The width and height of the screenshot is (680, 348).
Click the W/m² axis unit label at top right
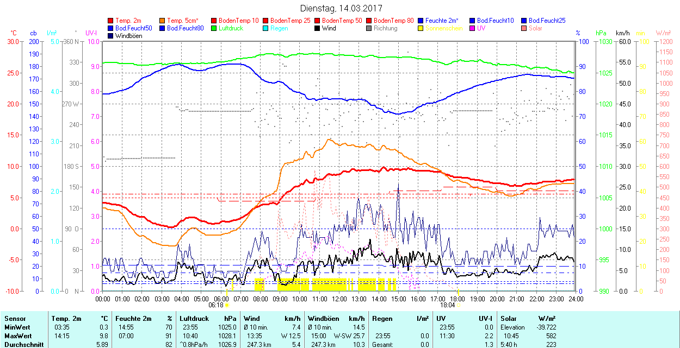(663, 33)
